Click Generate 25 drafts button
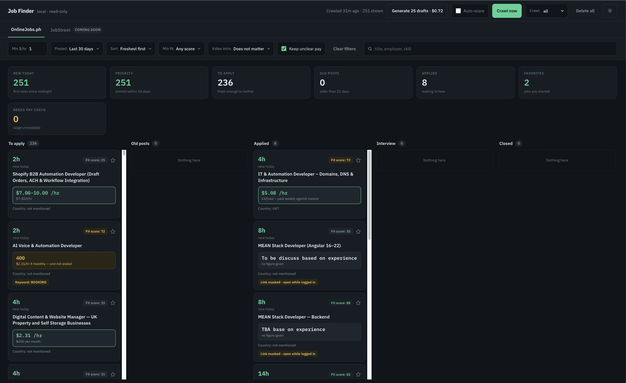Viewport: 626px width, 383px height. click(417, 11)
